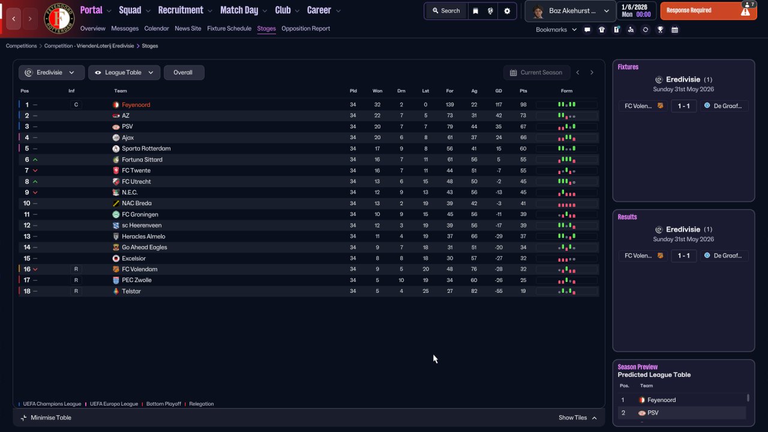This screenshot has width=768, height=432.
Task: Click the PSV badge in Predicted League Table
Action: tap(642, 413)
